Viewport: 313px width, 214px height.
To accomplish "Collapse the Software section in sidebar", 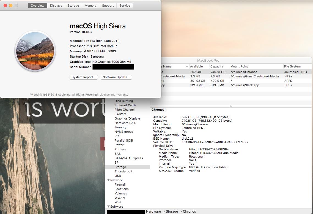I will pos(108,206).
